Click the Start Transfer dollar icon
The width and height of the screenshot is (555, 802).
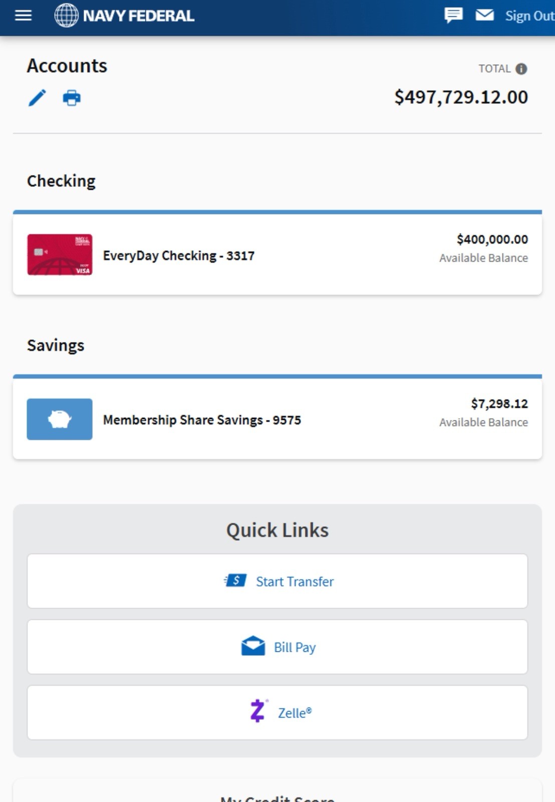pyautogui.click(x=235, y=581)
